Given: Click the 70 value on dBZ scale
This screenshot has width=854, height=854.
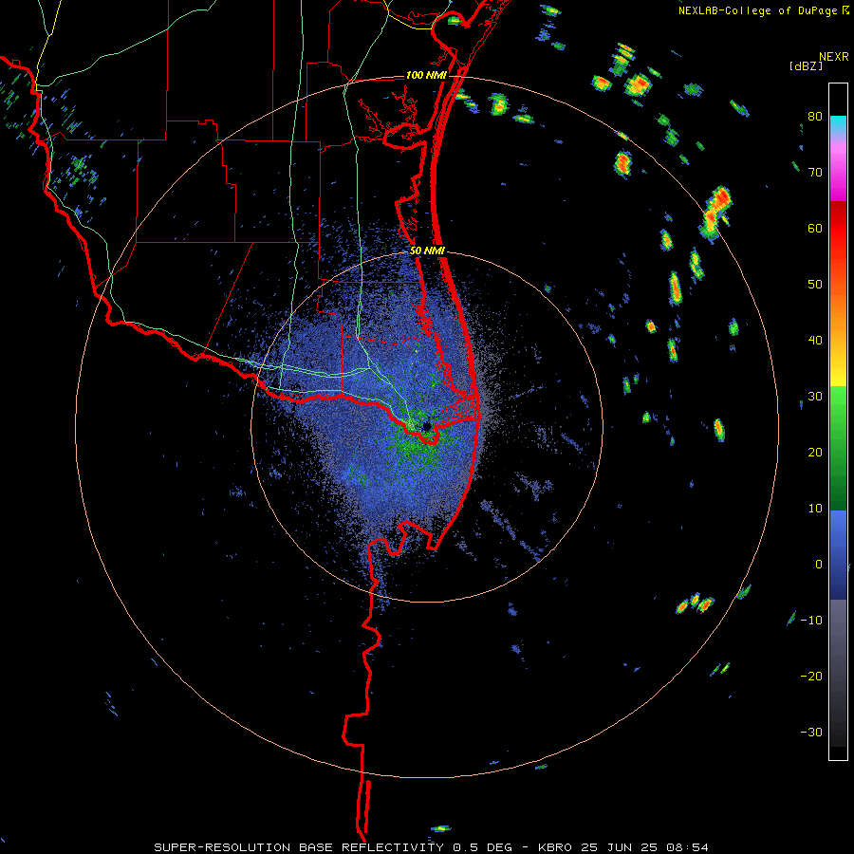Looking at the screenshot, I should click(815, 173).
